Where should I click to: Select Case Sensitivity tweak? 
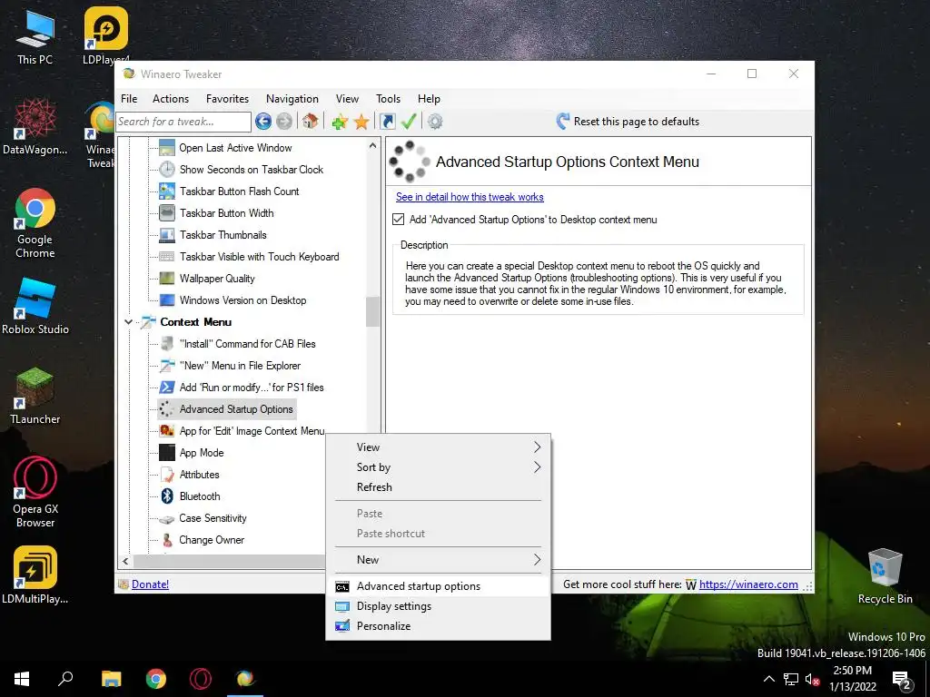[213, 518]
